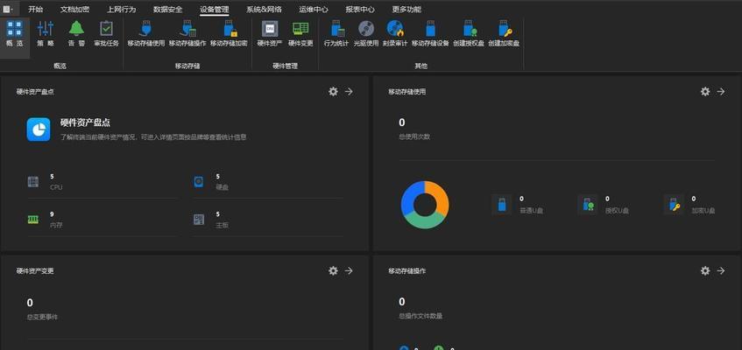Open 移动存储操作 in the ribbon
The height and width of the screenshot is (350, 742).
(187, 33)
